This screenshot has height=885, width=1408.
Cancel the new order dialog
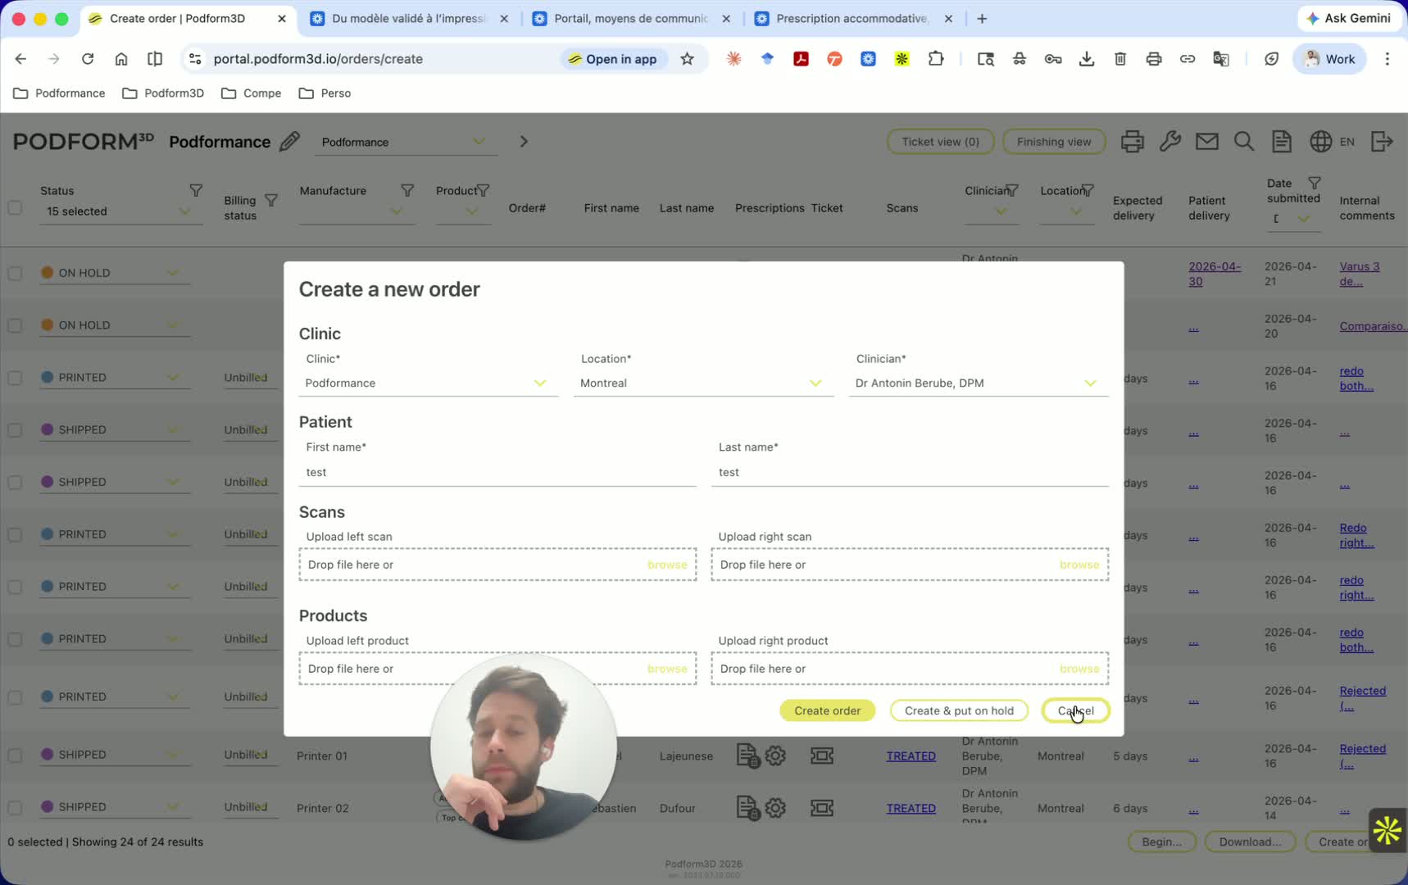coord(1075,710)
